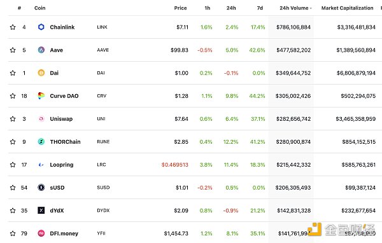Viewport: 382px width, 243px height.
Task: Click the Chainlink hexagon logo icon
Action: click(41, 27)
